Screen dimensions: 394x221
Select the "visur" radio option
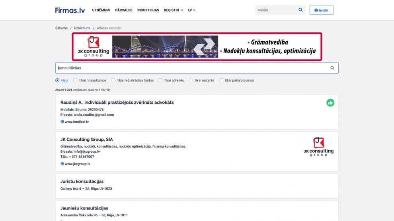tap(57, 80)
